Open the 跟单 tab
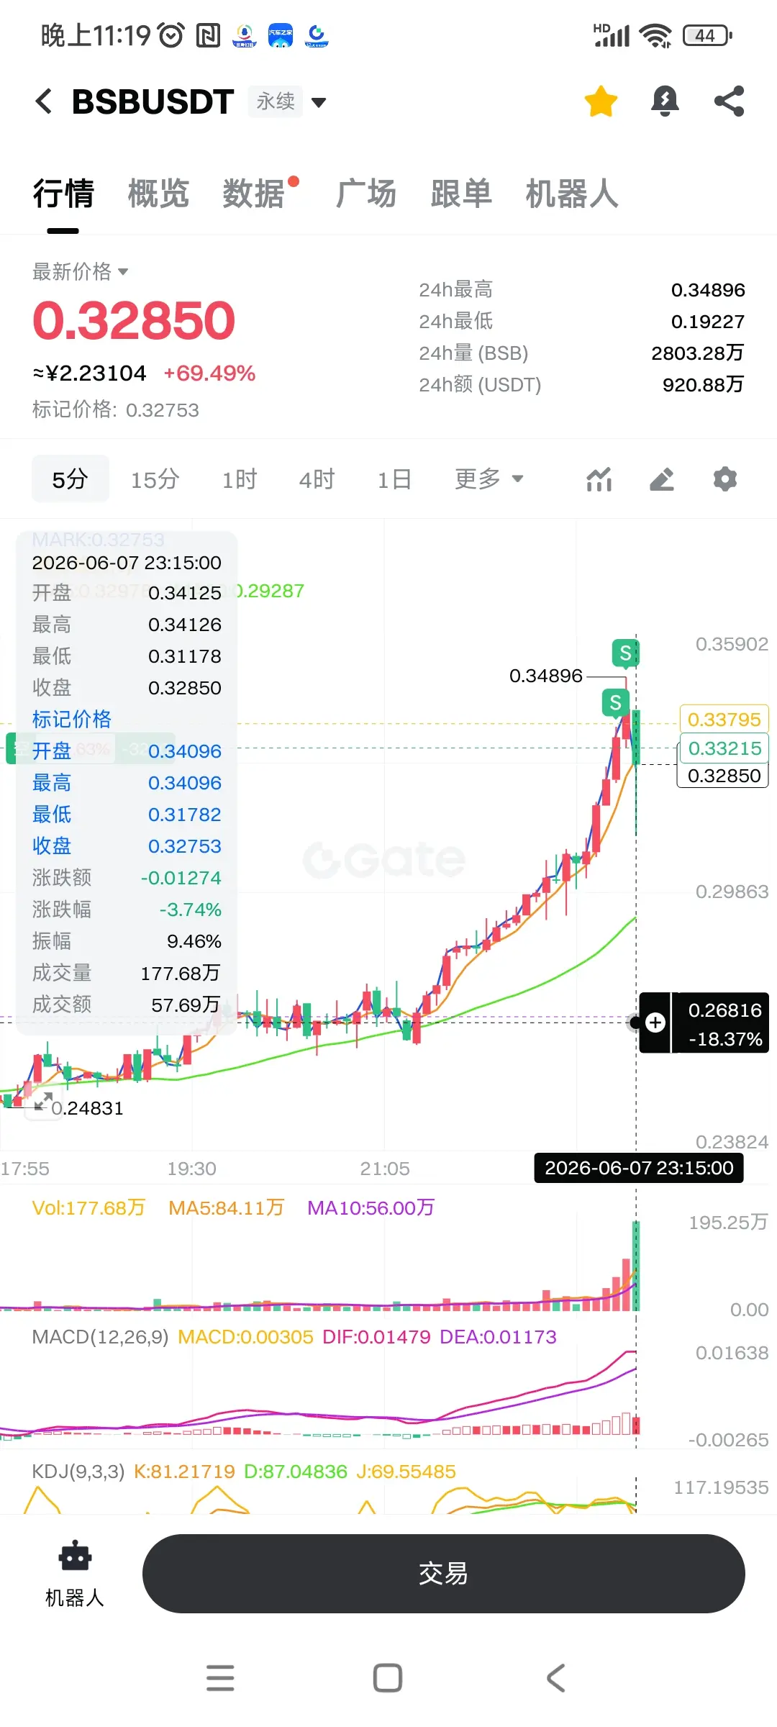Image resolution: width=777 pixels, height=1727 pixels. 461,194
